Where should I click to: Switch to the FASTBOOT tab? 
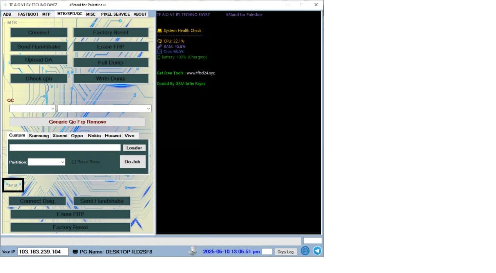[28, 14]
